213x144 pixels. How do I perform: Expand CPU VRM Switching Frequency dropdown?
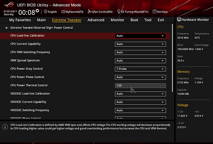pyautogui.click(x=140, y=52)
